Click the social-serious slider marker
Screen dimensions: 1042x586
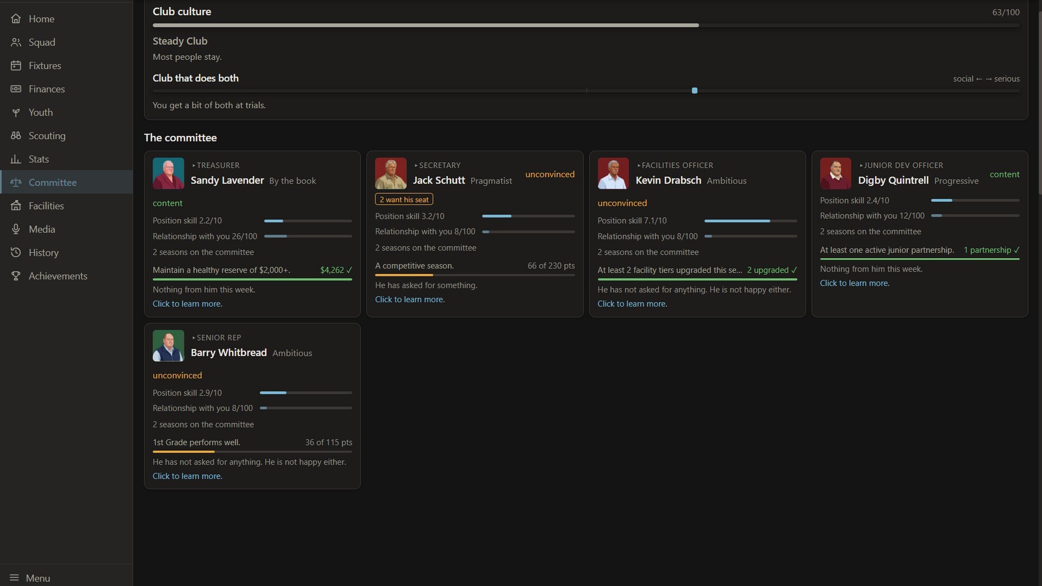pyautogui.click(x=695, y=91)
